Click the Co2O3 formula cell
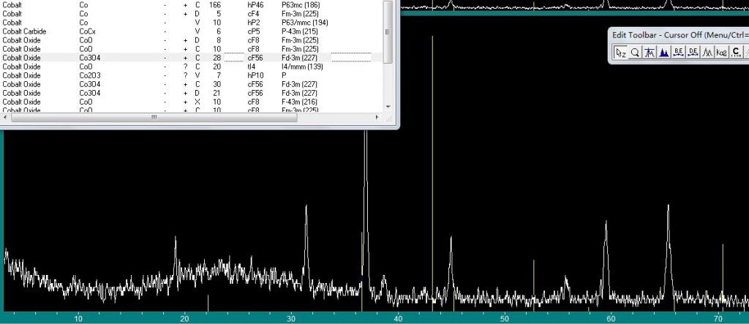The height and width of the screenshot is (324, 749). [x=89, y=75]
